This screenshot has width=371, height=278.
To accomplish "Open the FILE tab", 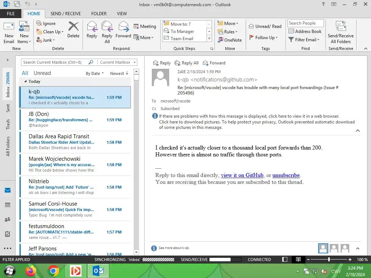I will (x=11, y=14).
